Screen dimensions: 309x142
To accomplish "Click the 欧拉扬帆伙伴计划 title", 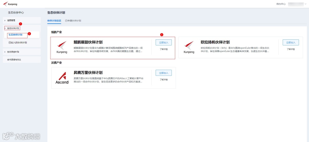I will 215,42.
